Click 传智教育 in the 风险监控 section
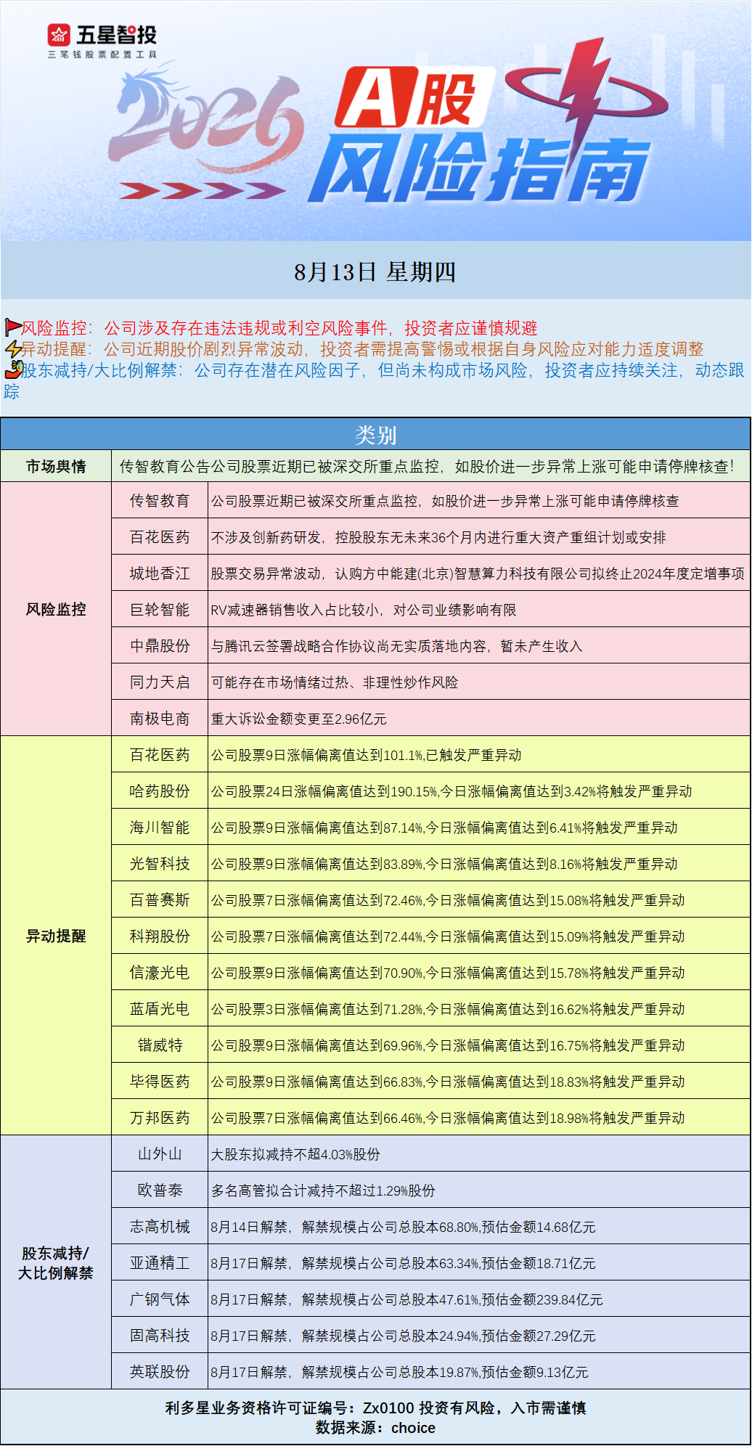Viewport: 752px width, 1446px height. click(160, 500)
